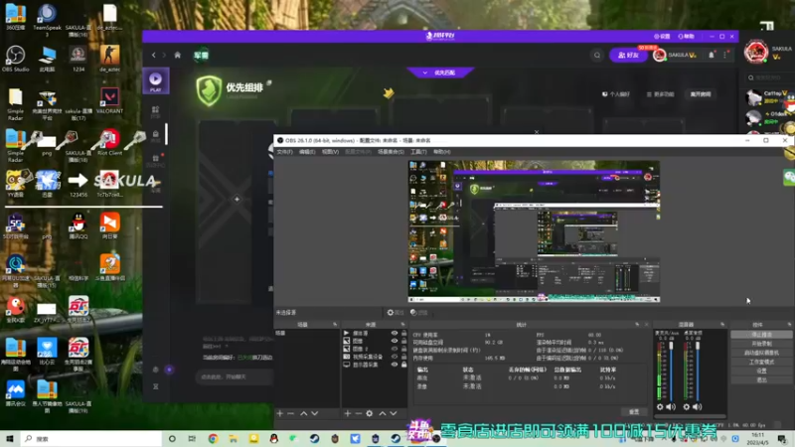795x447 pixels.
Task: Add a new scene in OBS
Action: [280, 413]
